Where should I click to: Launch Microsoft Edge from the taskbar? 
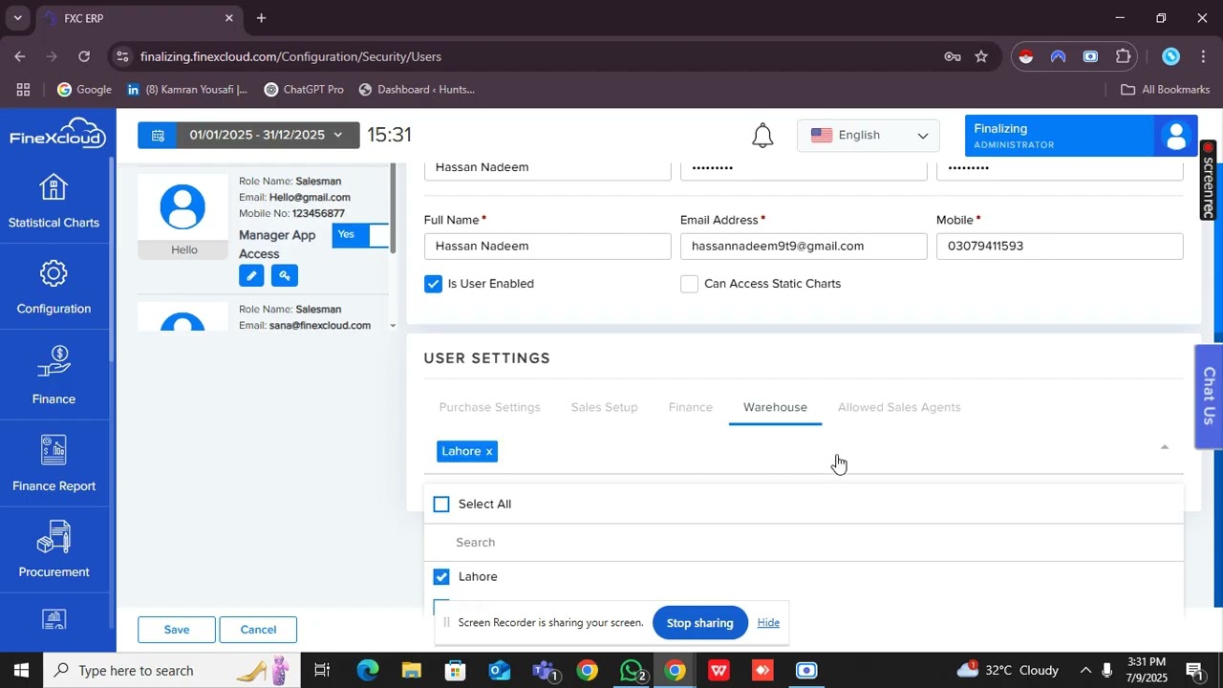click(x=368, y=671)
